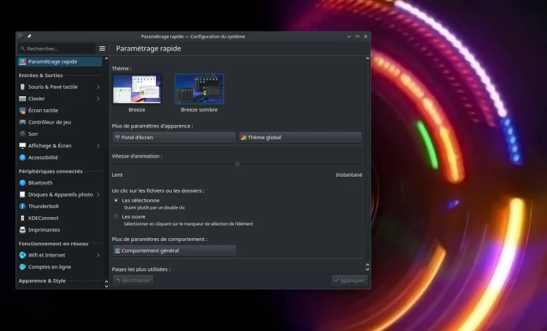The width and height of the screenshot is (547, 331).
Task: Click the KDEConnect phone icon
Action: coord(23,218)
